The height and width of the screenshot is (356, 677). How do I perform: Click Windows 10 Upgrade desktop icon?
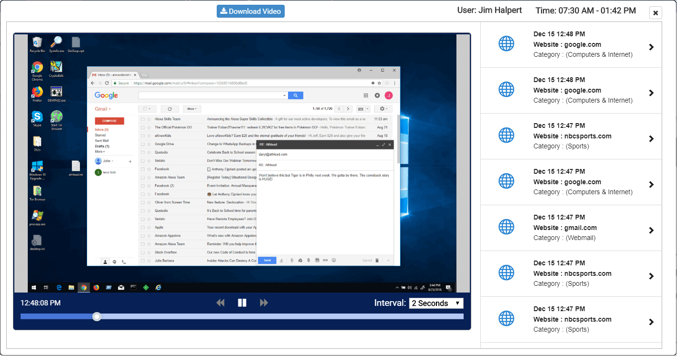tap(37, 169)
